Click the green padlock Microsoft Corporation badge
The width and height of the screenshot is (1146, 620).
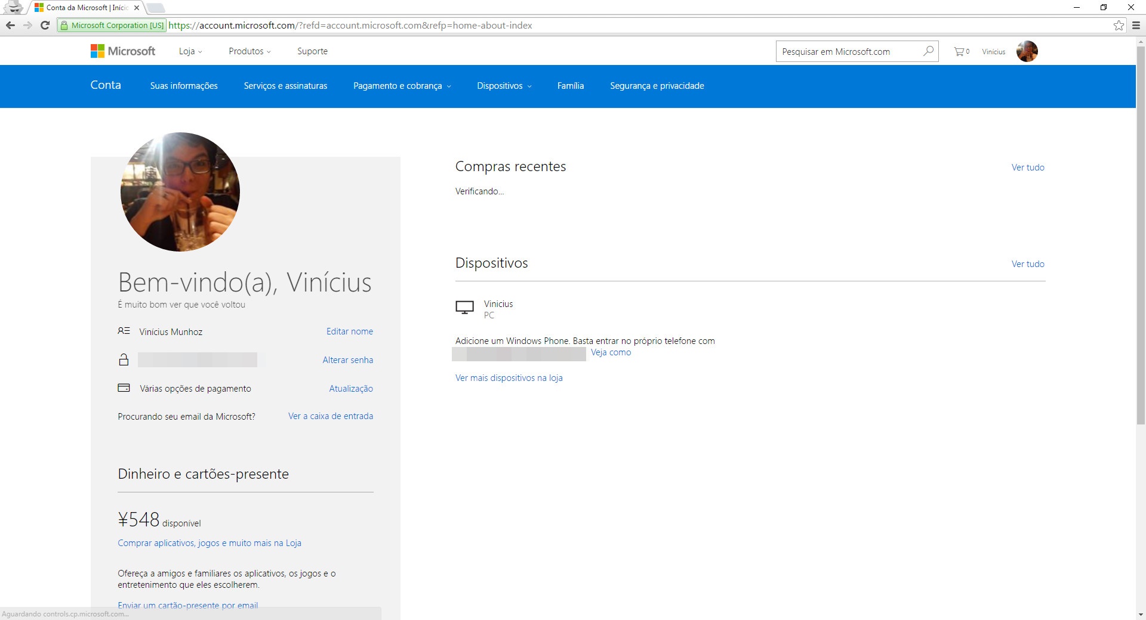pyautogui.click(x=112, y=25)
